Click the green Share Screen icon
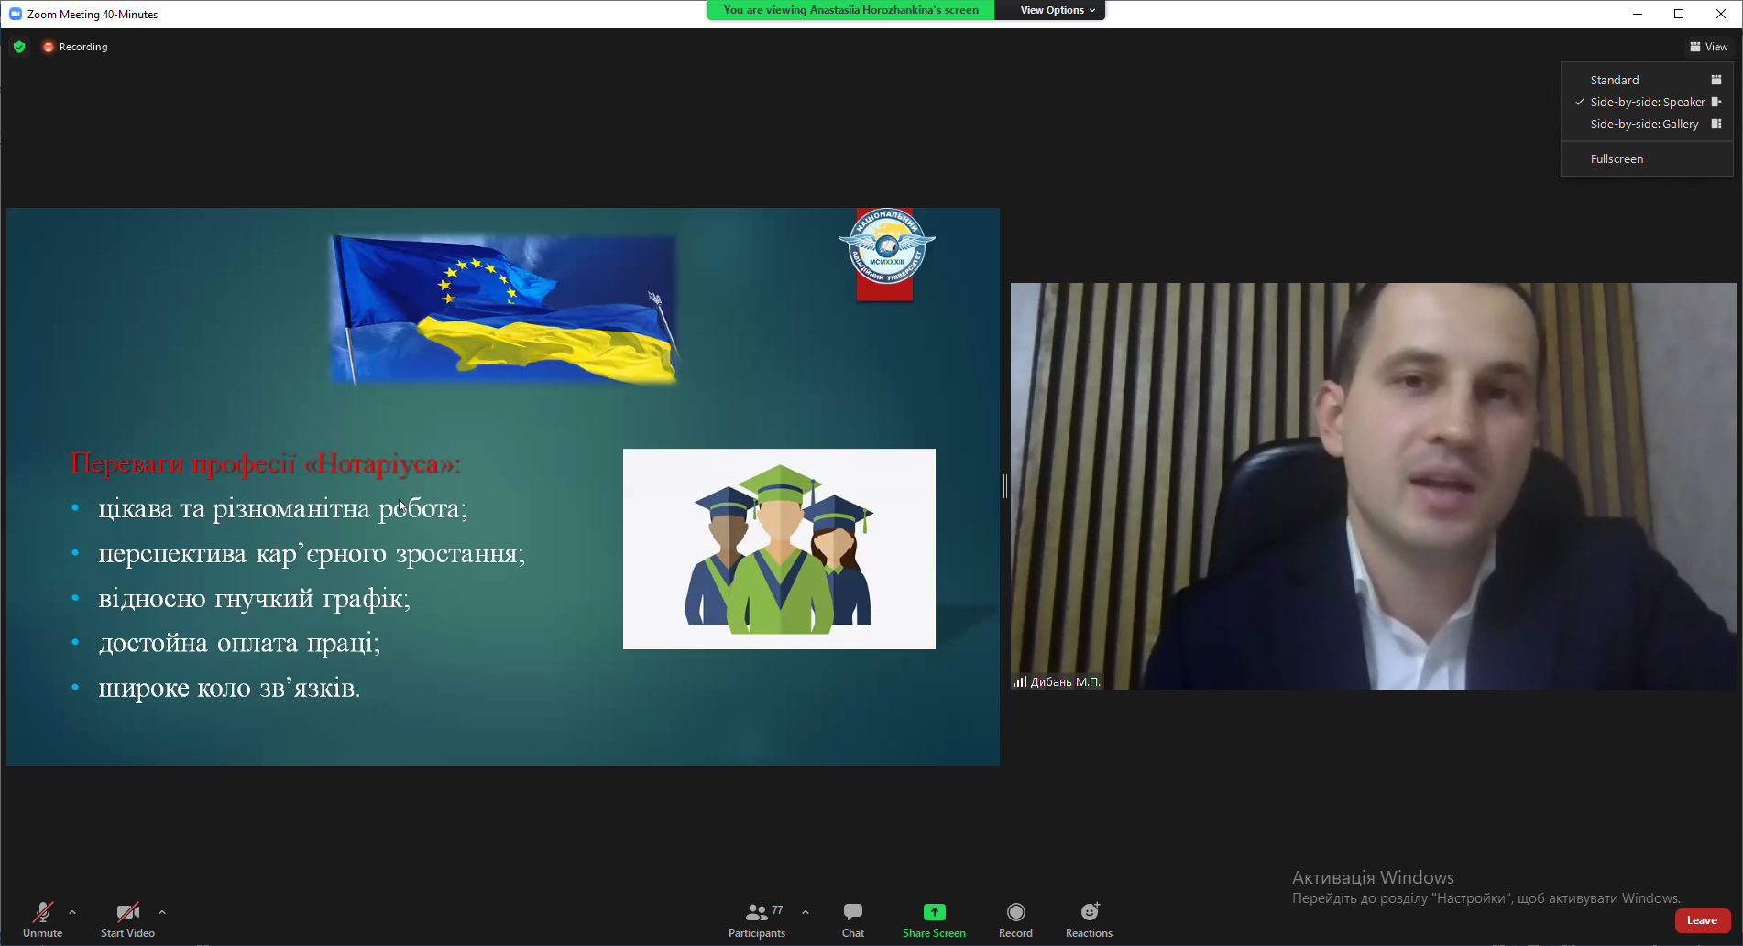The width and height of the screenshot is (1743, 946). point(934,912)
